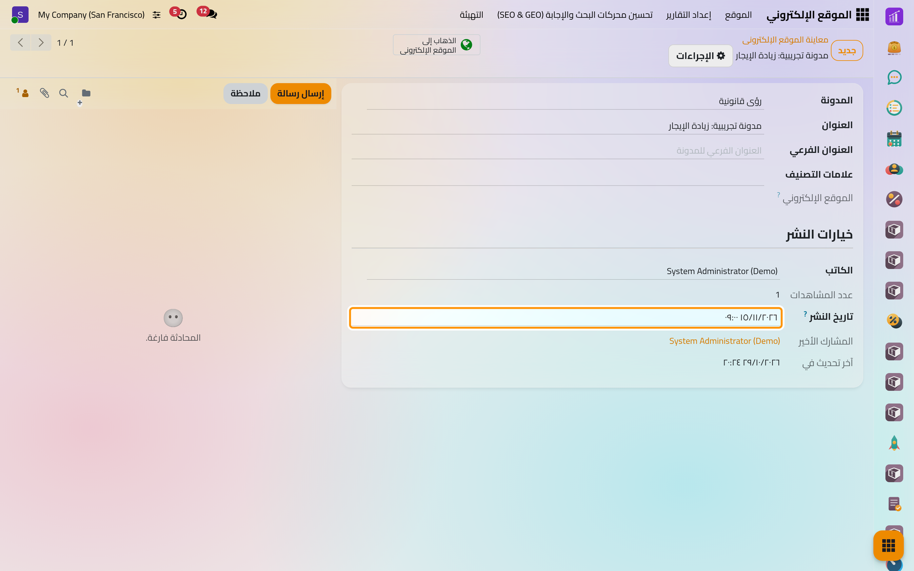Open the company switcher My Company (San Francisco)
Viewport: 914px width, 571px height.
click(91, 15)
